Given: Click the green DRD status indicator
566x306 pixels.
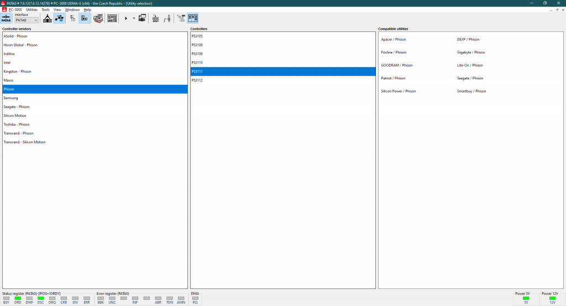Looking at the screenshot, I should (18, 298).
